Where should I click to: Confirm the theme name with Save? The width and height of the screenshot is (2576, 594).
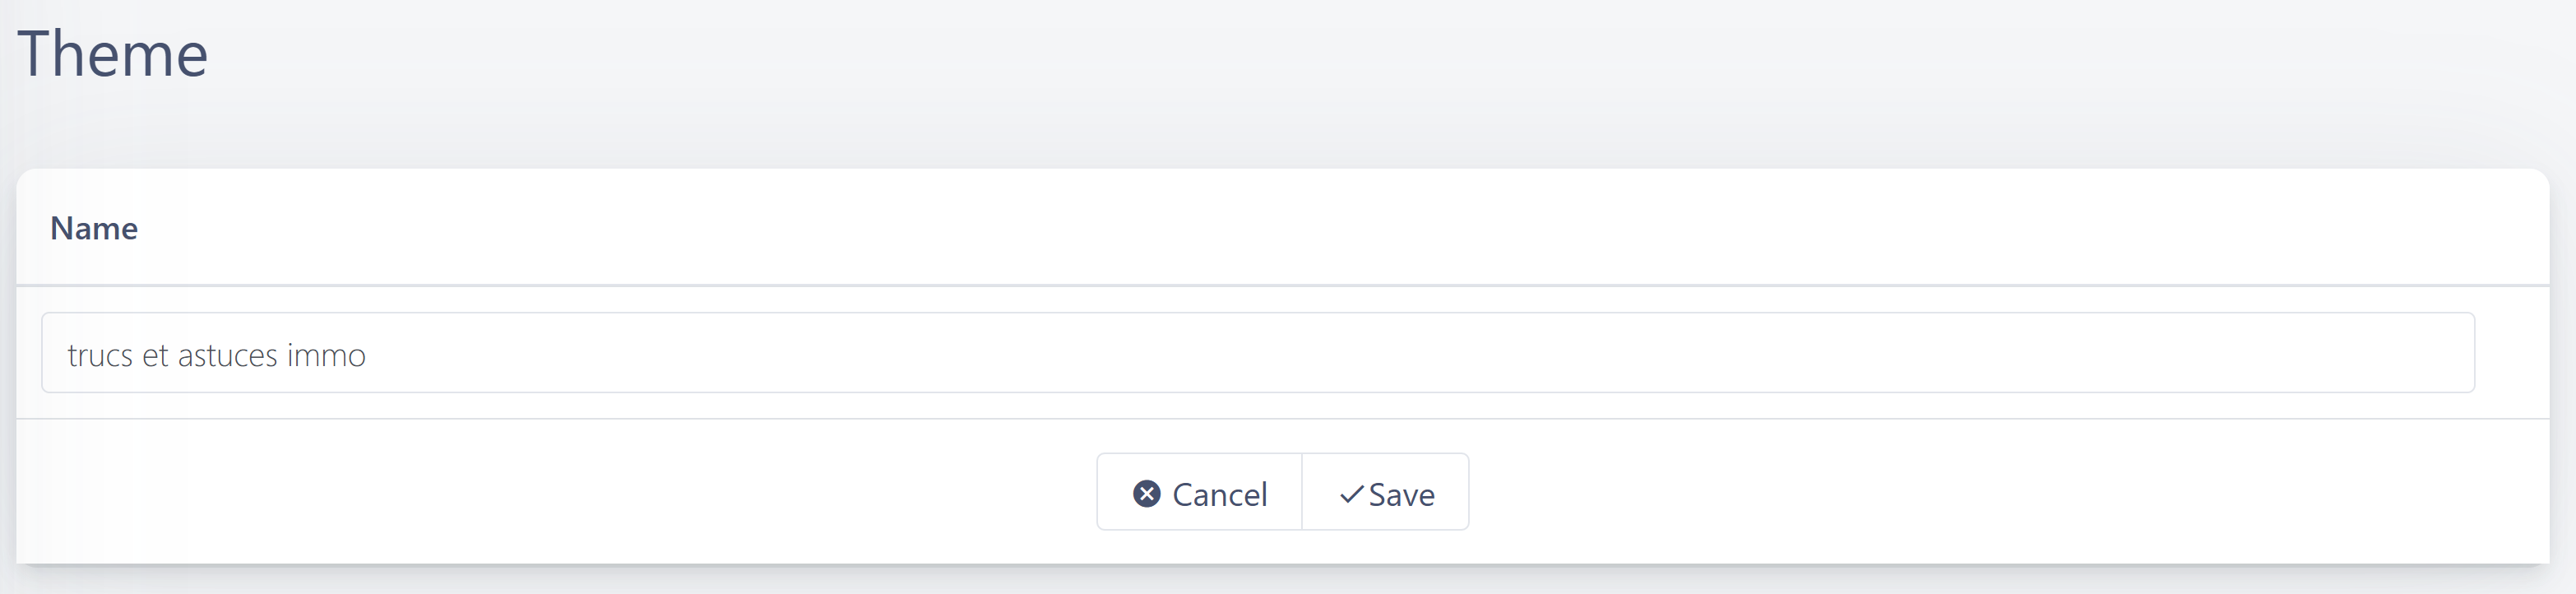click(1385, 492)
